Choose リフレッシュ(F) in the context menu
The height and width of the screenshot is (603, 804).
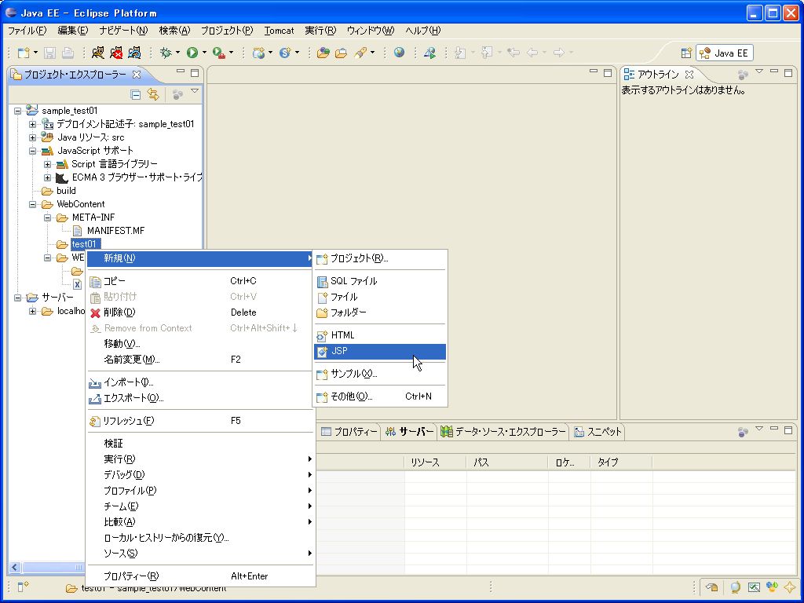(200, 421)
